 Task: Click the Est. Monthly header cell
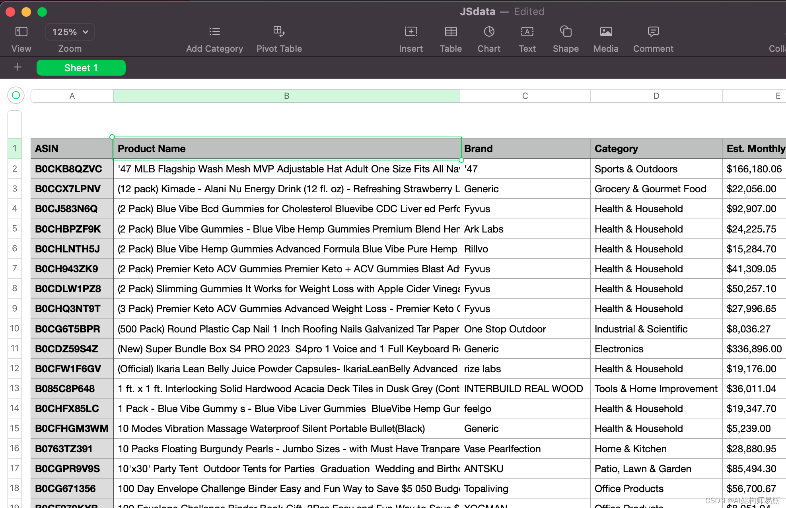tap(754, 148)
